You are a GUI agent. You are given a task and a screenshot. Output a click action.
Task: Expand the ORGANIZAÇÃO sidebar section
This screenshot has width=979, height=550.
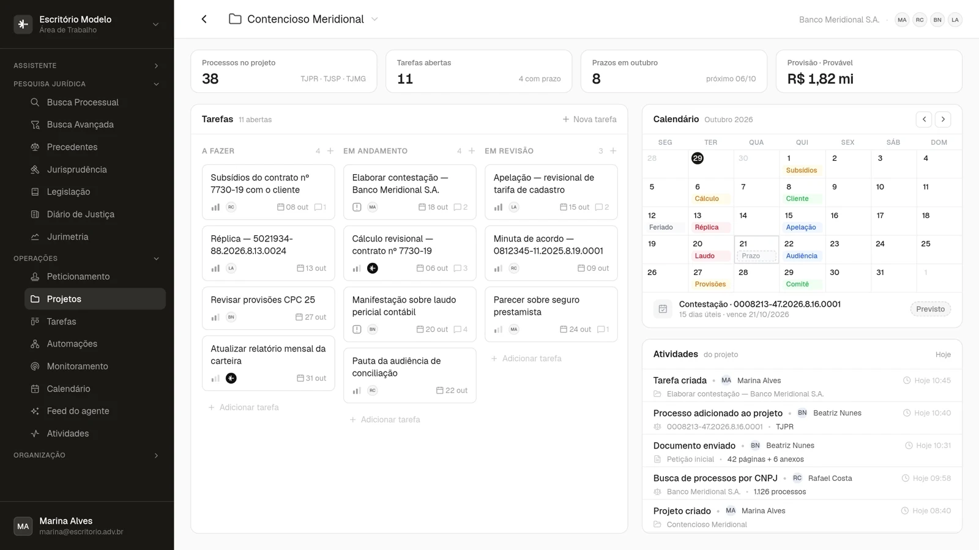pos(87,455)
